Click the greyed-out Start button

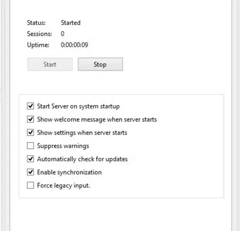tap(50, 64)
